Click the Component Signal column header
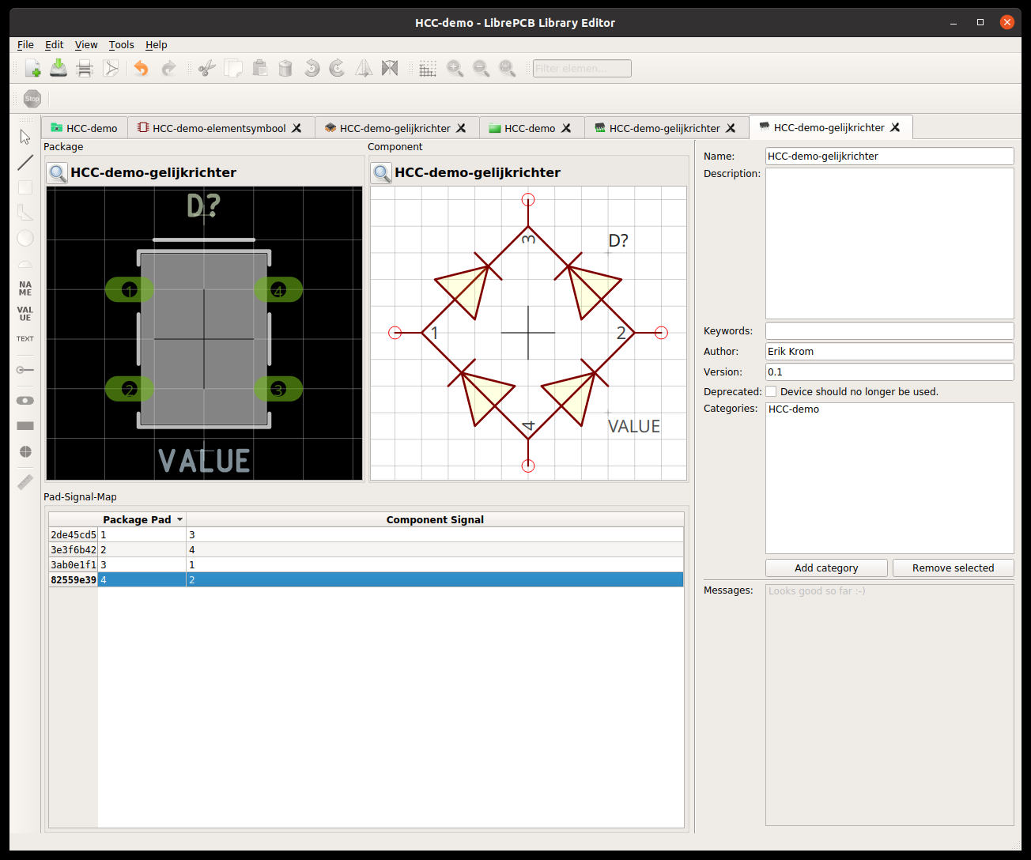Viewport: 1031px width, 860px height. (435, 519)
